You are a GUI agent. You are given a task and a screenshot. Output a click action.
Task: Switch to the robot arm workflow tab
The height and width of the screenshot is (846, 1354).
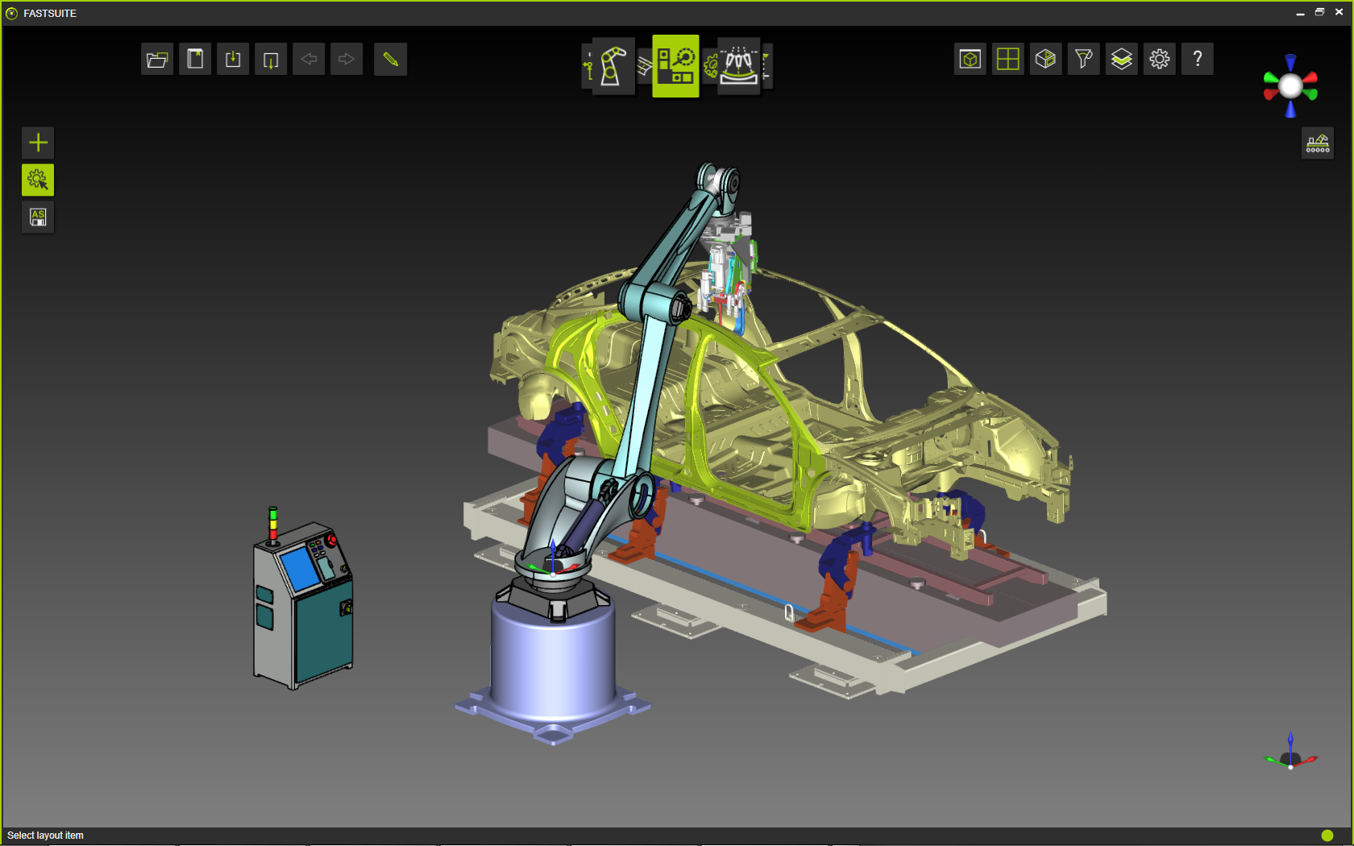pyautogui.click(x=612, y=66)
